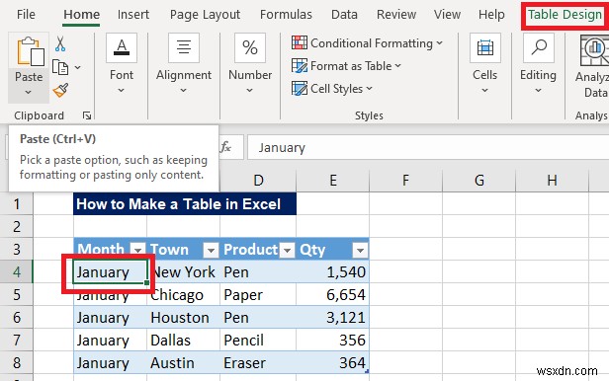The width and height of the screenshot is (609, 381).
Task: Select the 364 quantity cell
Action: click(x=332, y=363)
